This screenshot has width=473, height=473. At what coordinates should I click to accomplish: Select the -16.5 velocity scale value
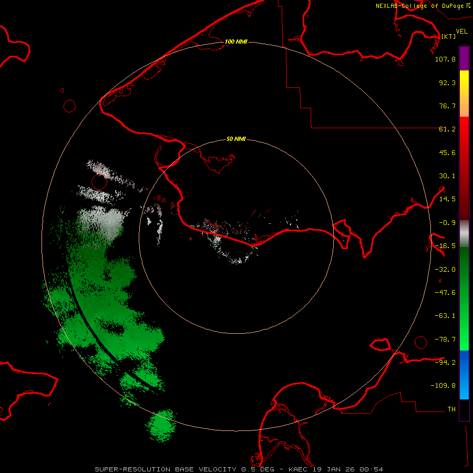445,246
